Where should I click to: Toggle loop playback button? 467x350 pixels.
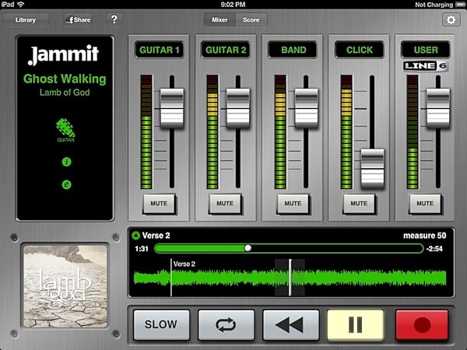(x=226, y=324)
